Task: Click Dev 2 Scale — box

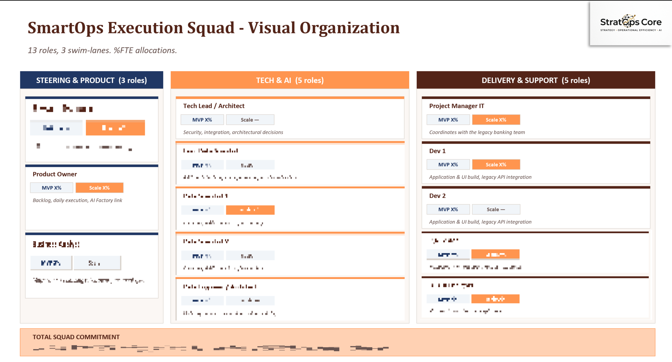Action: (x=496, y=209)
